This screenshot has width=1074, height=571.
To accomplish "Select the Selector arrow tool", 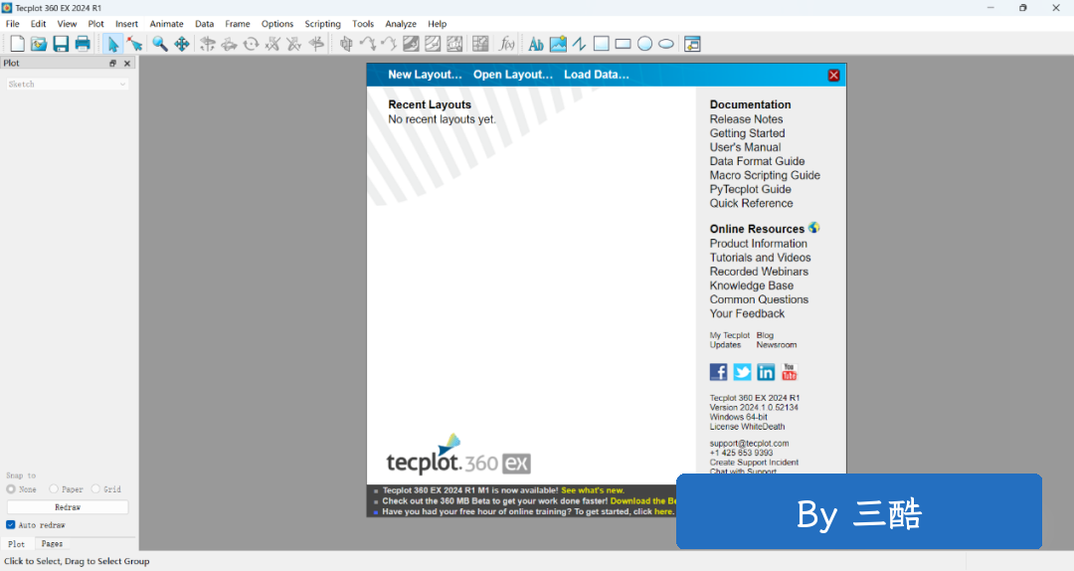I will pyautogui.click(x=113, y=44).
